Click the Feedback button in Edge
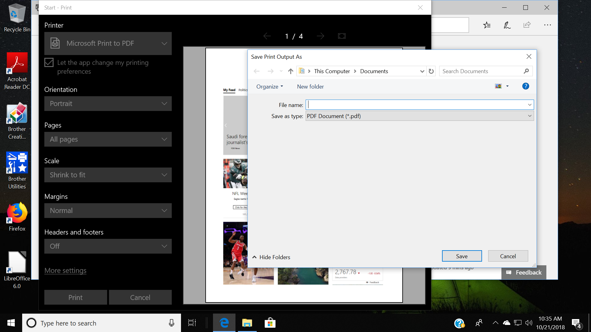The image size is (591, 332). pos(524,272)
